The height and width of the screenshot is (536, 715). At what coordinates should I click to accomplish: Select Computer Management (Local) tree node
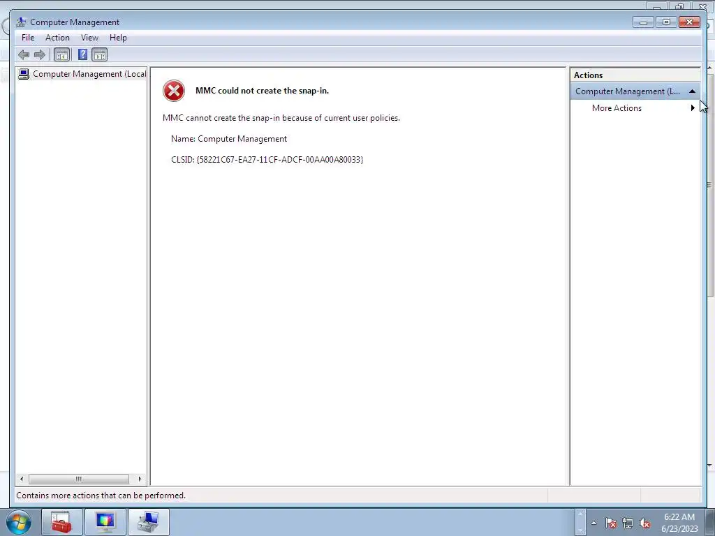82,74
